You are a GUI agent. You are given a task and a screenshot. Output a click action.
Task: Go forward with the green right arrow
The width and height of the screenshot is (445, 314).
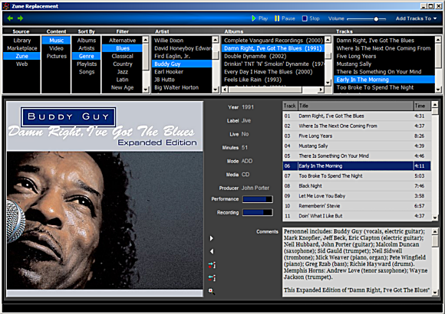click(20, 18)
